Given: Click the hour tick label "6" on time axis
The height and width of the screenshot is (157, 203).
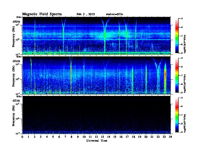Looking at the screenshot, I should click(59, 137).
